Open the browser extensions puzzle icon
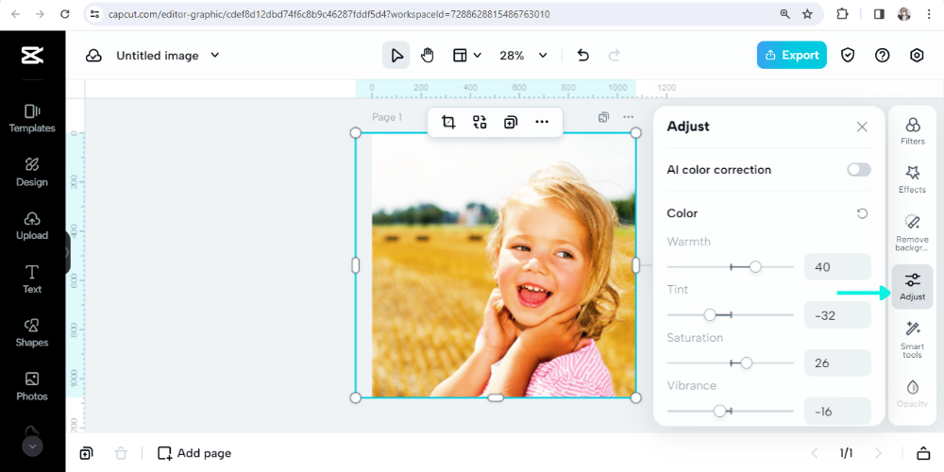The height and width of the screenshot is (472, 944). (842, 14)
